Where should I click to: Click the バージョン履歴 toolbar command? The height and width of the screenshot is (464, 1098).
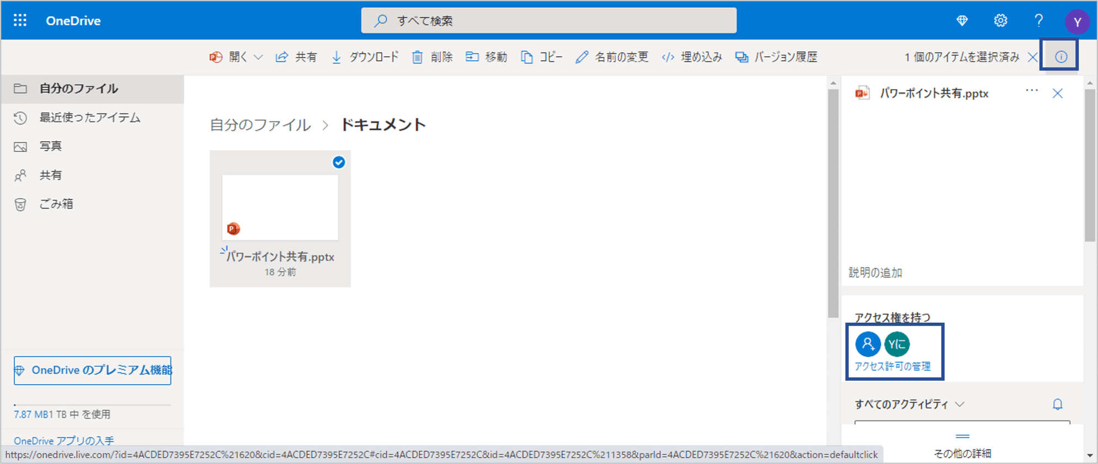(776, 57)
